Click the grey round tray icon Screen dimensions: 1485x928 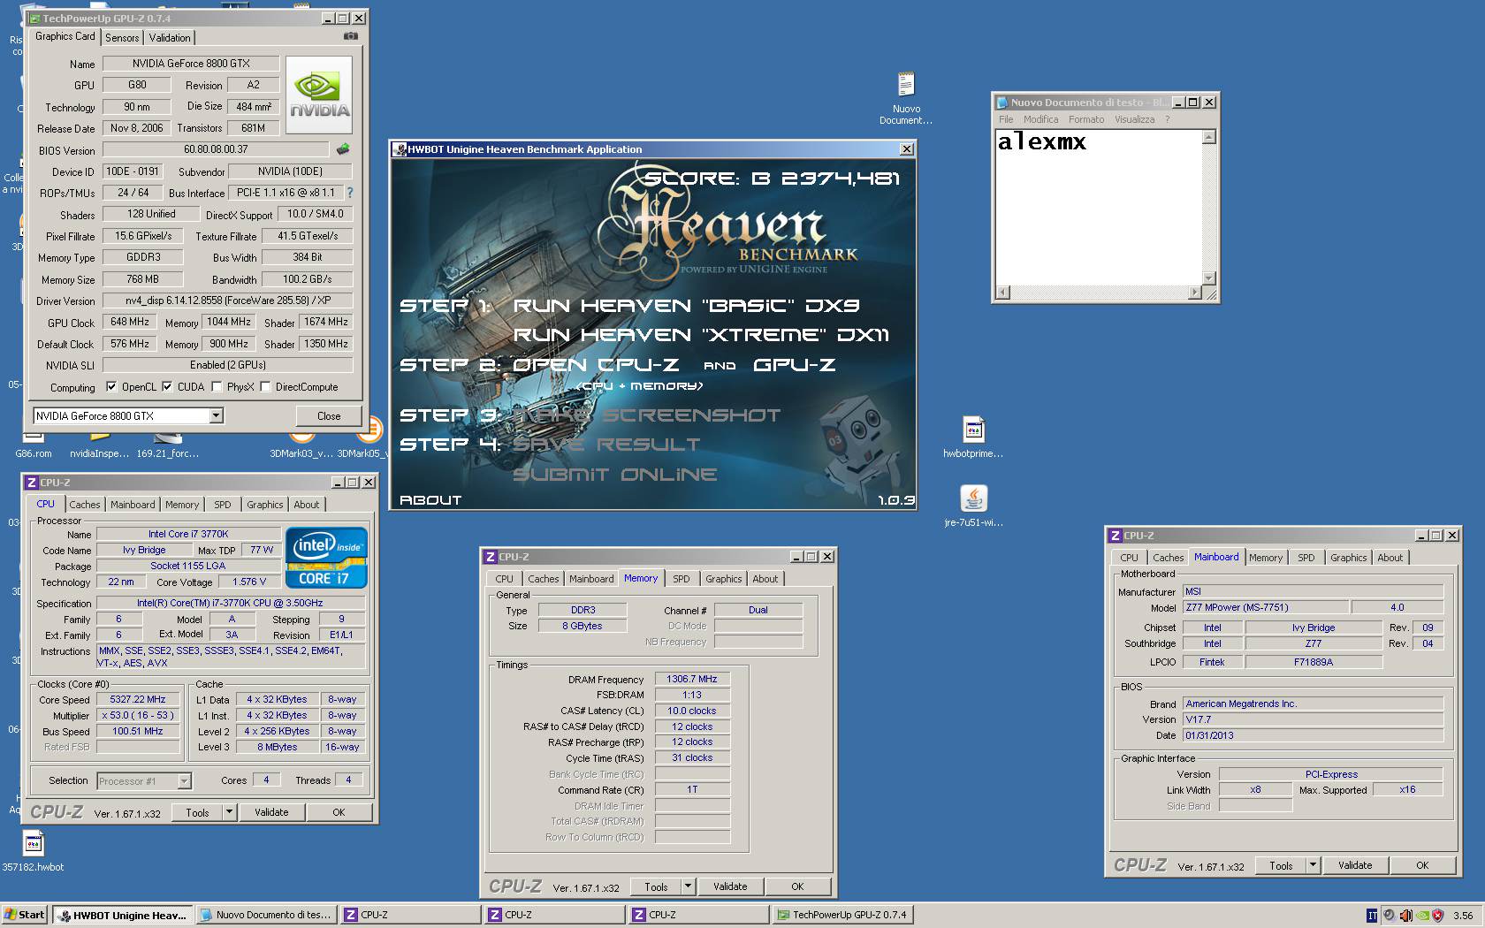(1389, 915)
